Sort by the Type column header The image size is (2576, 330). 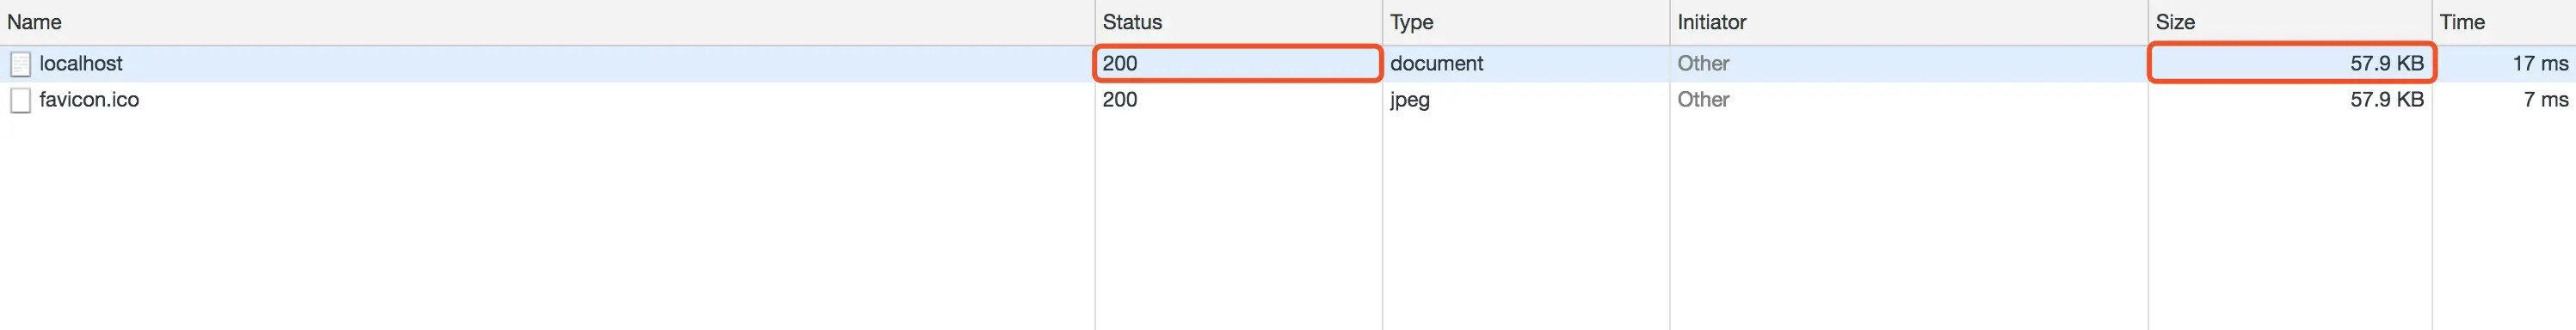coord(1411,22)
